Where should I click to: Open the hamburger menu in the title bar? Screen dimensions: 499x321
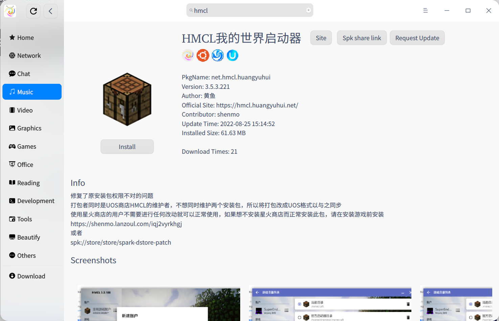(x=425, y=10)
